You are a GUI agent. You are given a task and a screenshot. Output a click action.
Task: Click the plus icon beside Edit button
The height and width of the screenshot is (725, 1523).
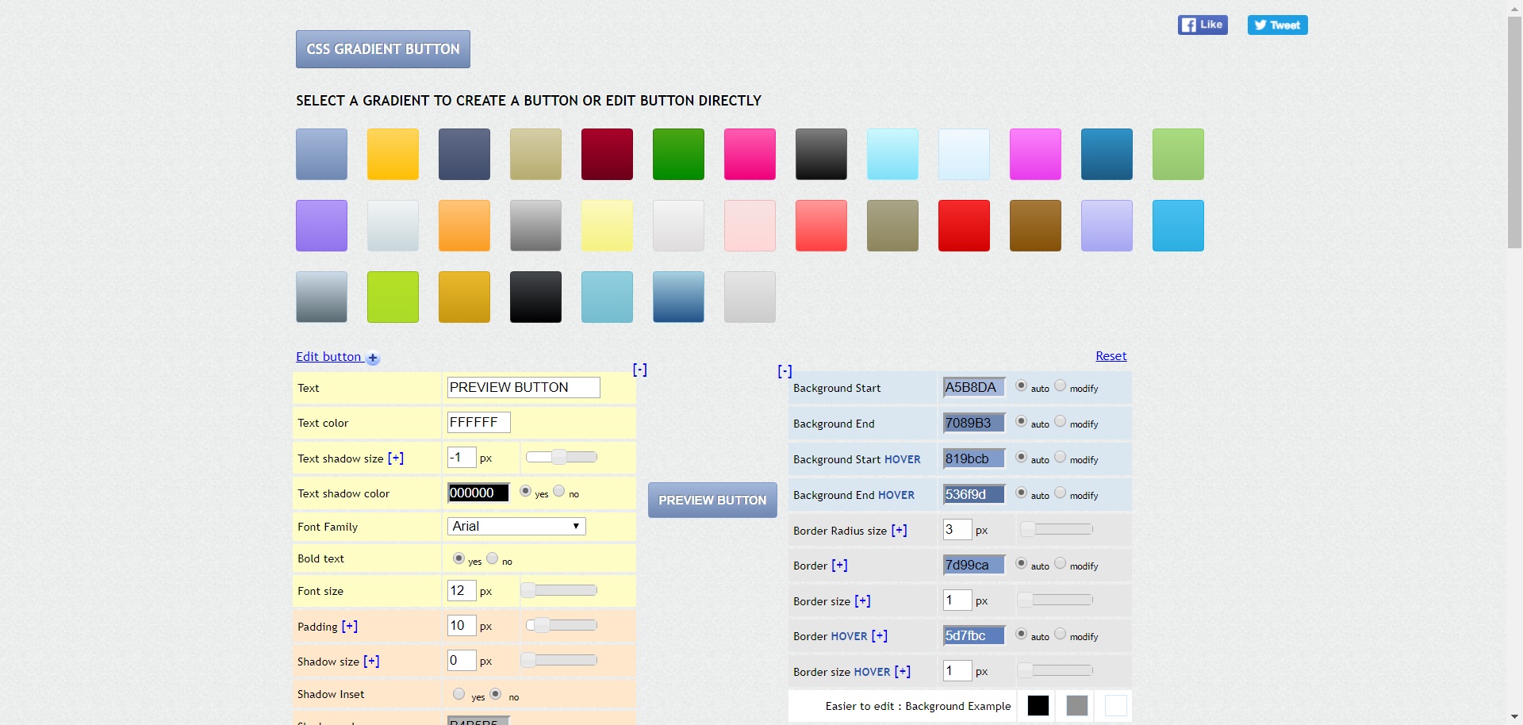(x=373, y=359)
